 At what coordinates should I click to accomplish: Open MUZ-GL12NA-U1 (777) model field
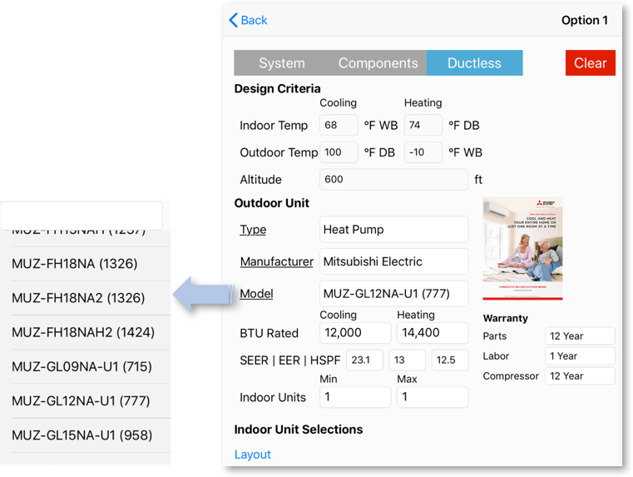[x=393, y=294]
